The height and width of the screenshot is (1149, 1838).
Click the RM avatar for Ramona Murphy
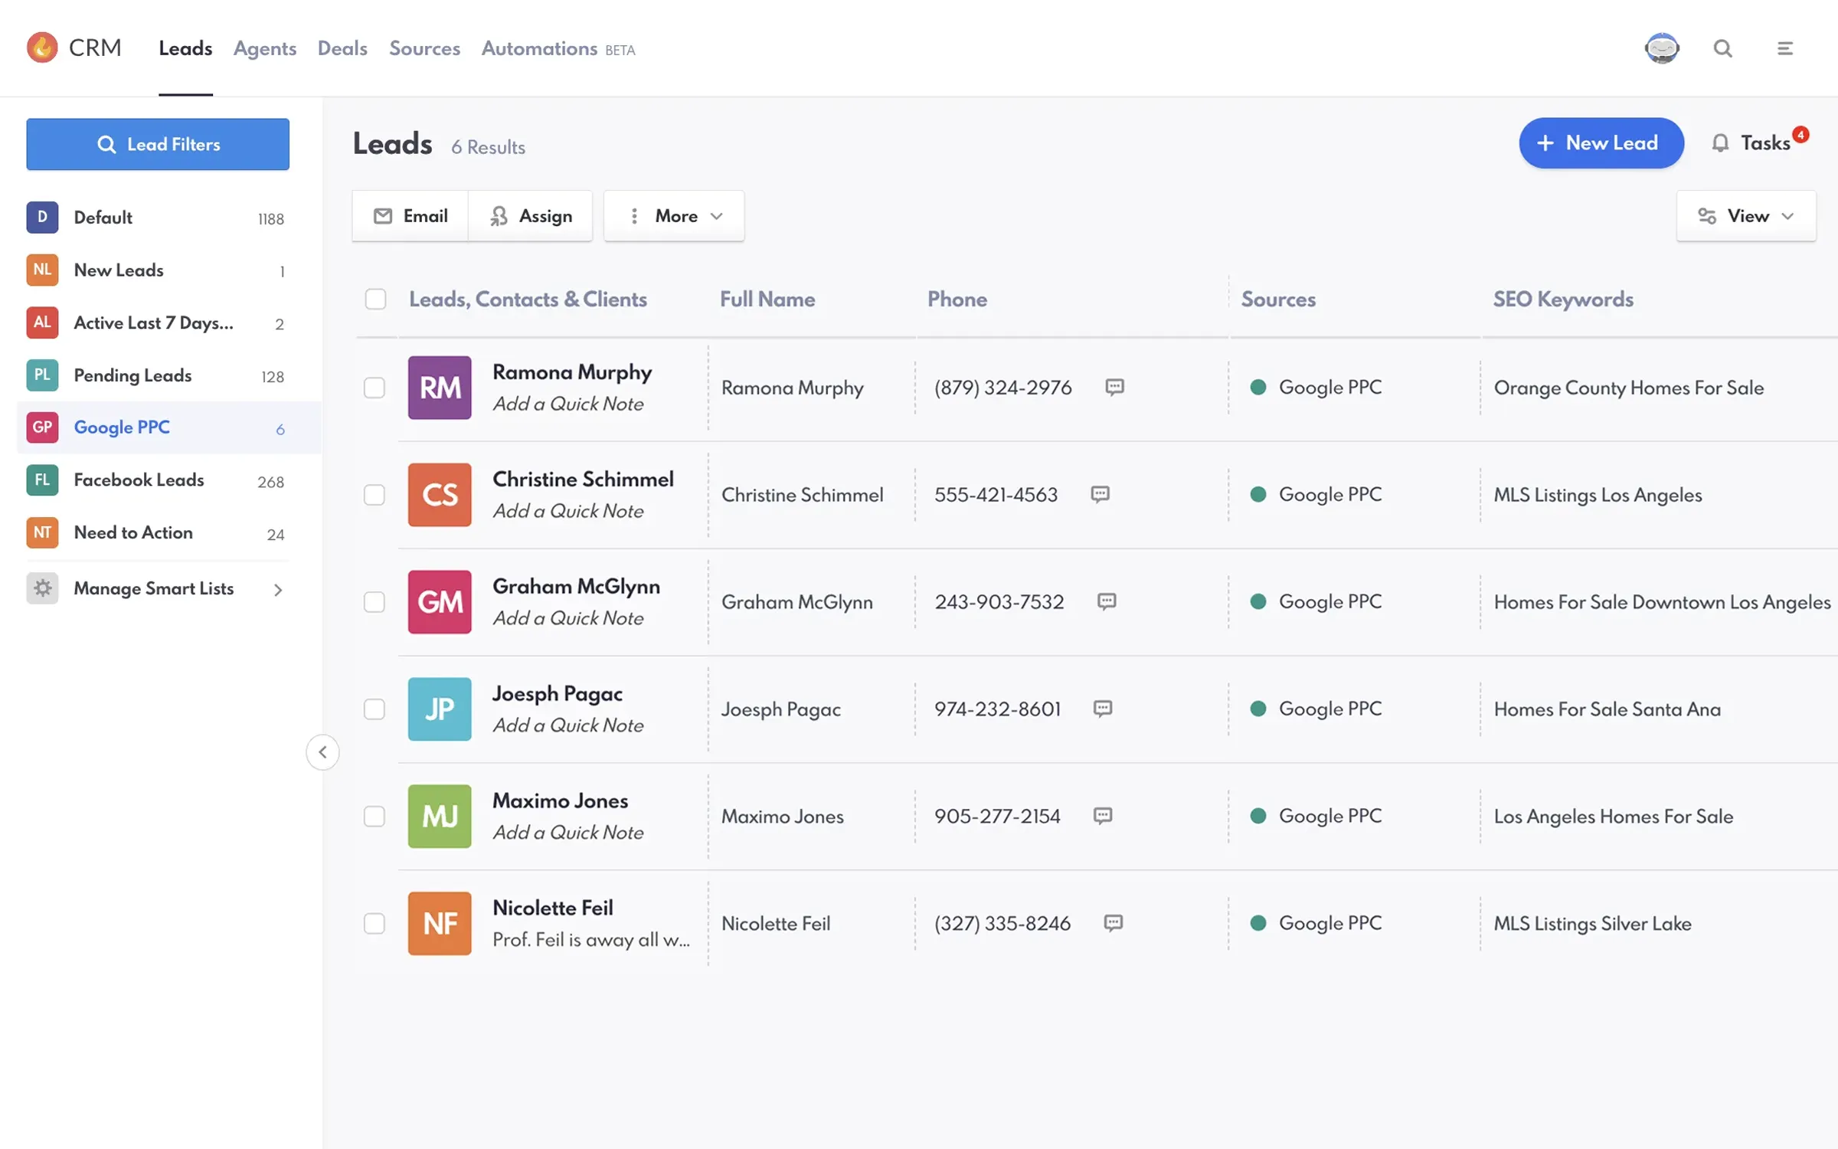point(440,388)
